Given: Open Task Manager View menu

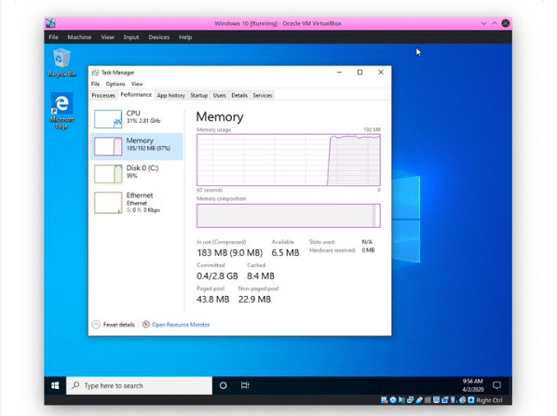Looking at the screenshot, I should point(137,84).
